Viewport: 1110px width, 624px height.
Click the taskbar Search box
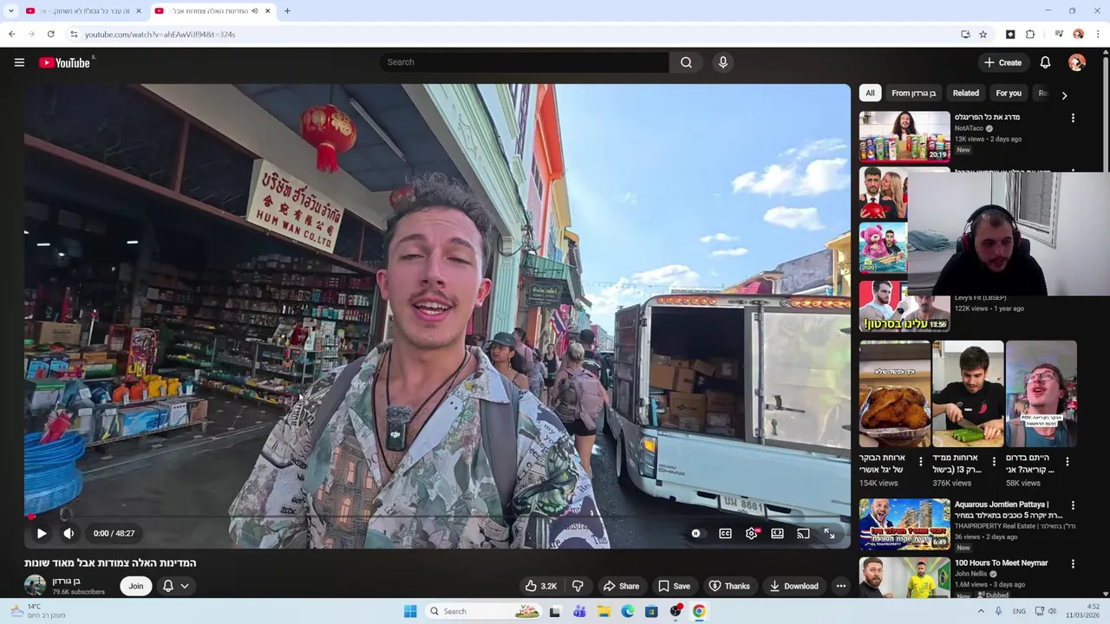(x=483, y=611)
